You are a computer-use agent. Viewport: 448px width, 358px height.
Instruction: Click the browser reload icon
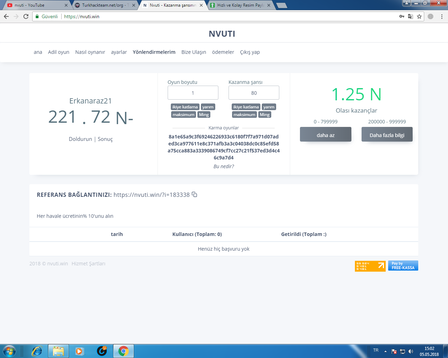click(26, 16)
